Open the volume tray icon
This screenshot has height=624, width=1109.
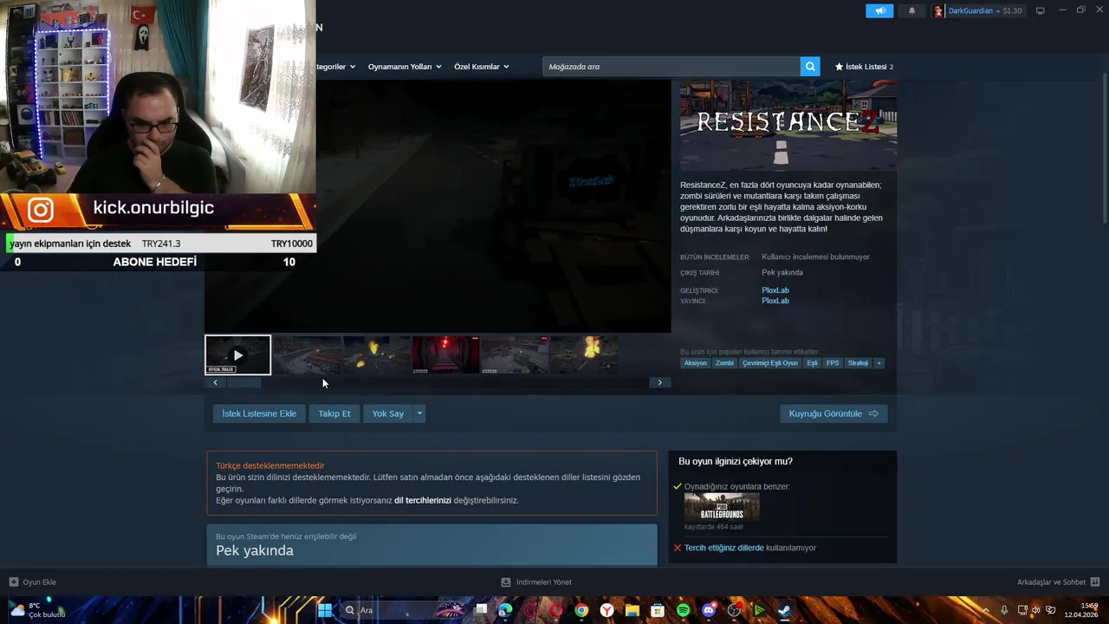click(x=1036, y=610)
